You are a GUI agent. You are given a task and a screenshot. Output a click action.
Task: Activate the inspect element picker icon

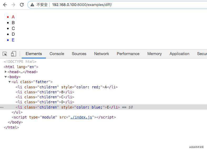click(x=5, y=54)
